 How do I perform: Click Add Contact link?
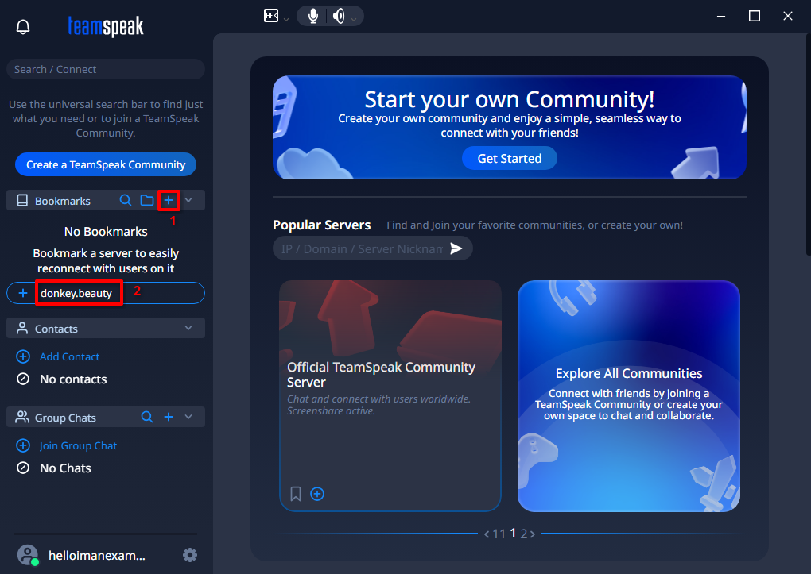(69, 356)
